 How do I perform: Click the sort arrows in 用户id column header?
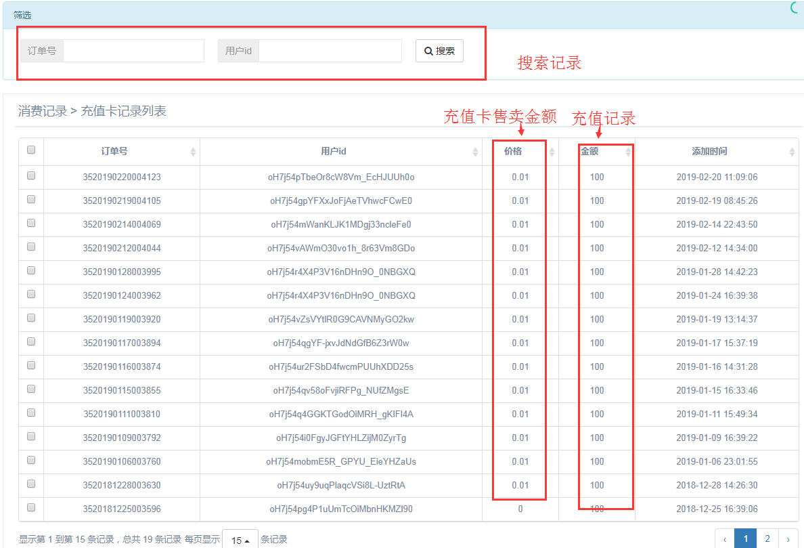click(475, 152)
